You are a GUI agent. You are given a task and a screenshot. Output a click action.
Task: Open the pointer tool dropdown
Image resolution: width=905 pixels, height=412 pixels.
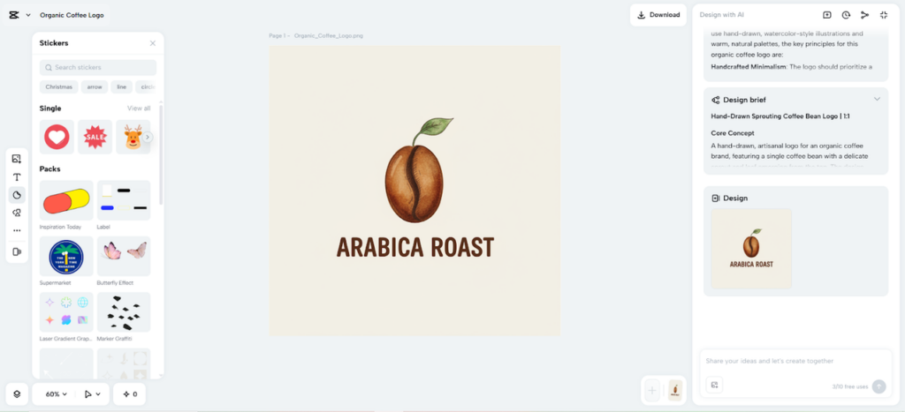92,394
